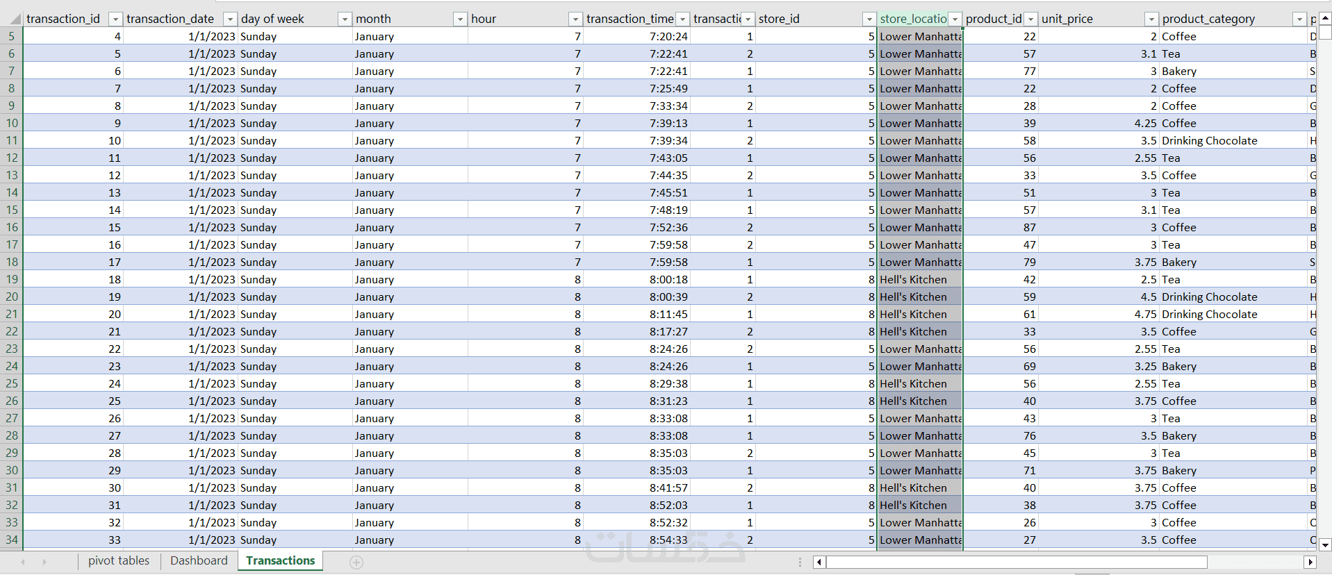Viewport: 1332px width, 575px height.
Task: Click the previous sheet navigation arrow
Action: click(23, 562)
